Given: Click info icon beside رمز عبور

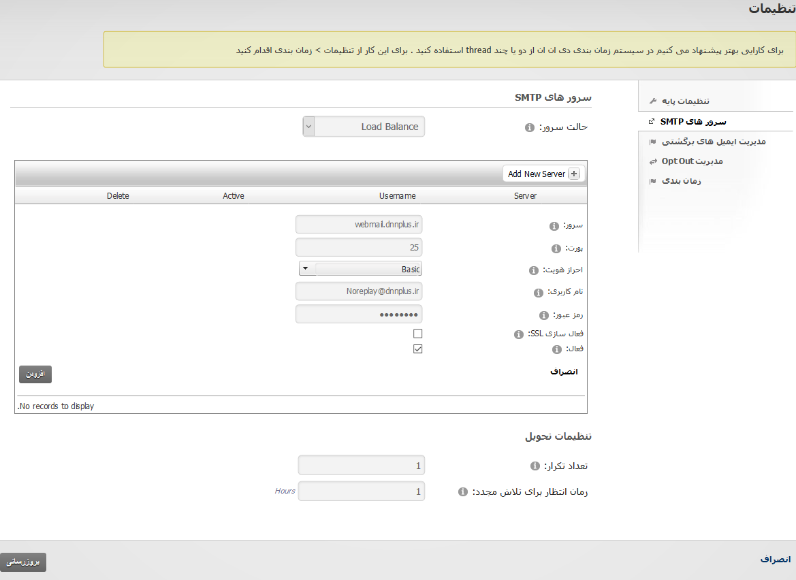Looking at the screenshot, I should (x=543, y=315).
